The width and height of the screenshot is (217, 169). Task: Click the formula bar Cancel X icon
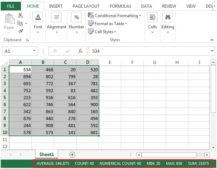click(55, 51)
